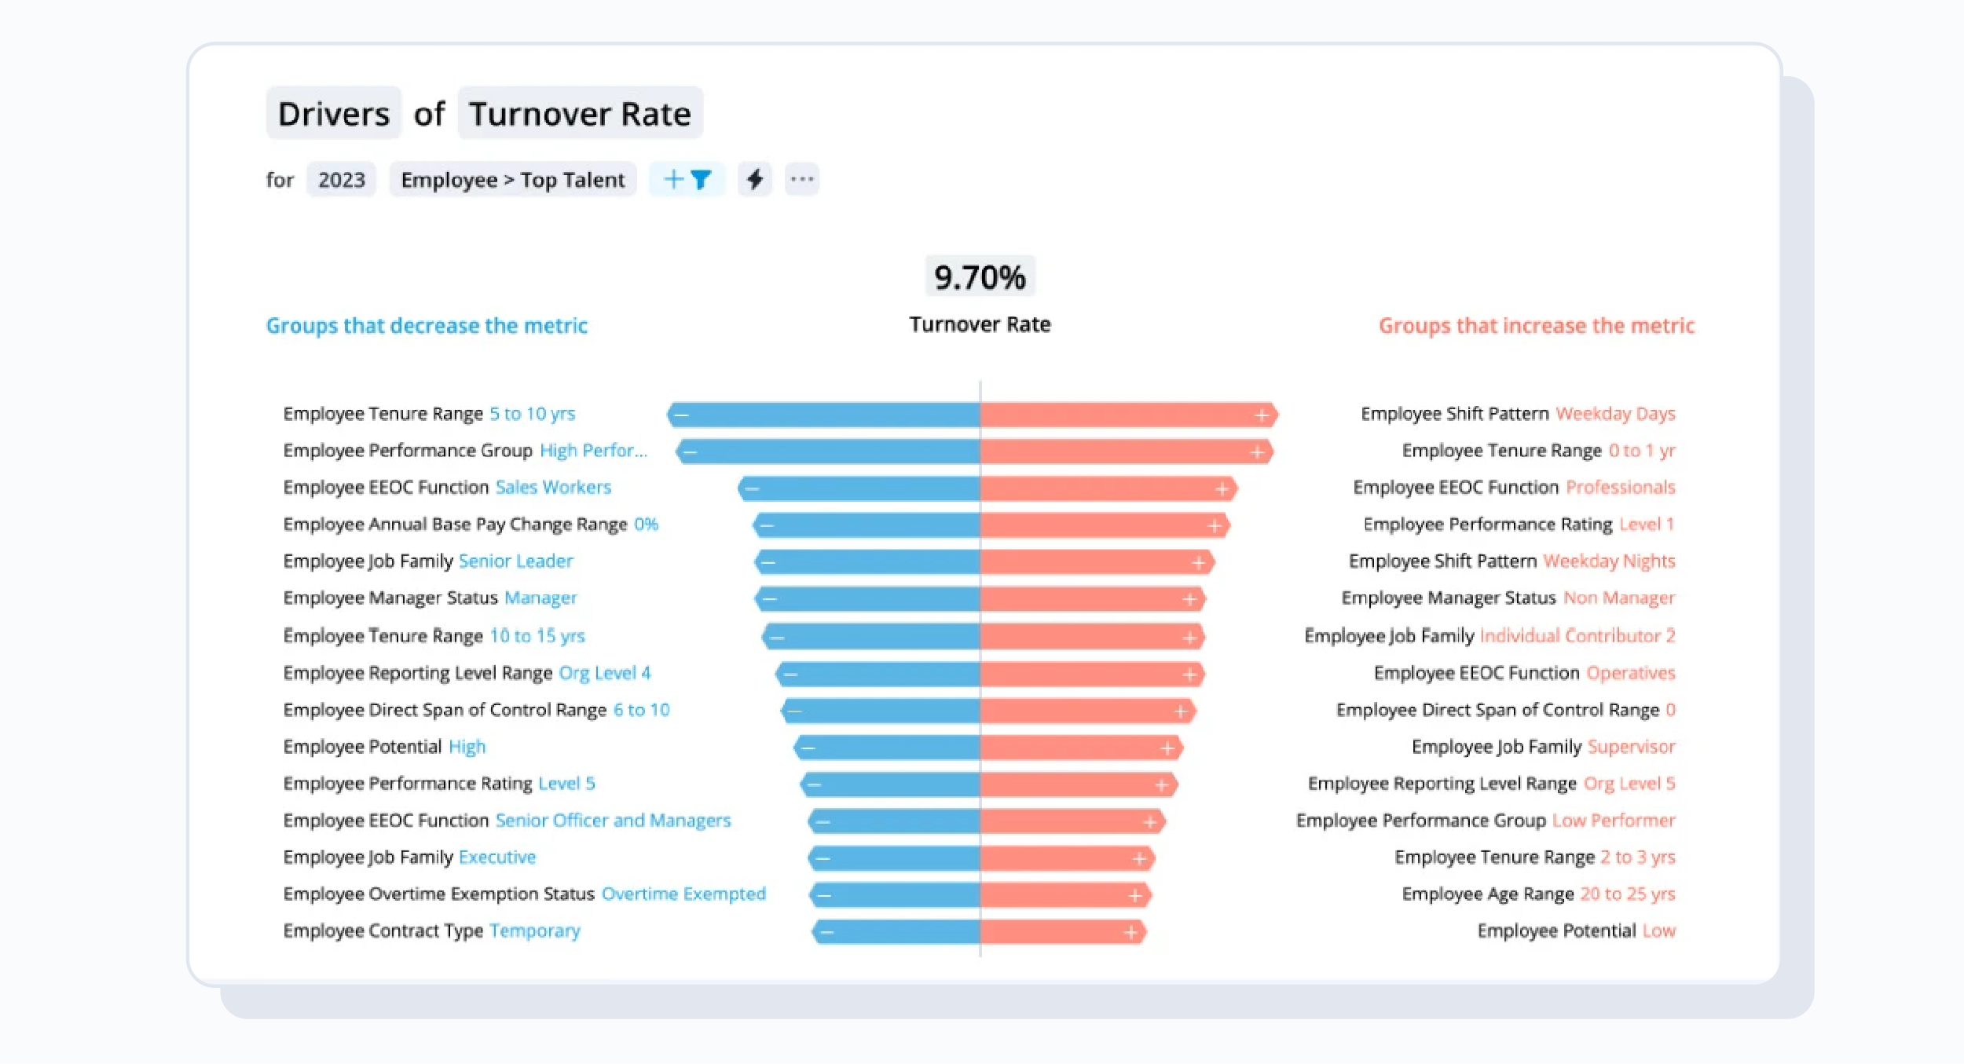1964x1064 pixels.
Task: Click plus icon on Potential Low bar
Action: tap(1130, 932)
